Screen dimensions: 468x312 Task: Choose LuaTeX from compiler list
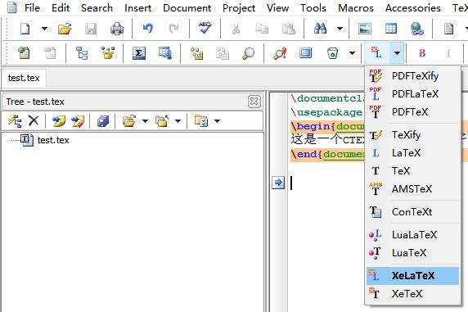[413, 252]
